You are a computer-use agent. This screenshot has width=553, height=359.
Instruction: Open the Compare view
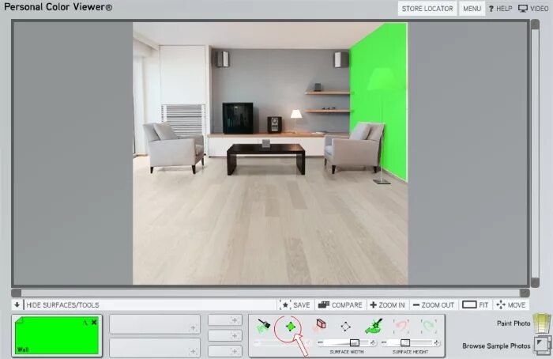[x=340, y=304]
